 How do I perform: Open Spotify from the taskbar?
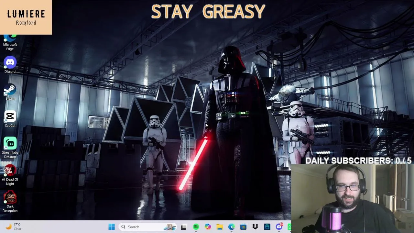pos(196,227)
